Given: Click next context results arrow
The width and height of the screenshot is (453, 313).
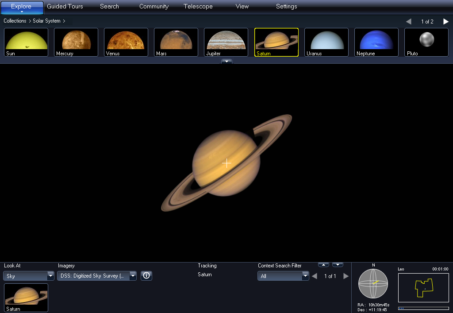Looking at the screenshot, I should 346,276.
